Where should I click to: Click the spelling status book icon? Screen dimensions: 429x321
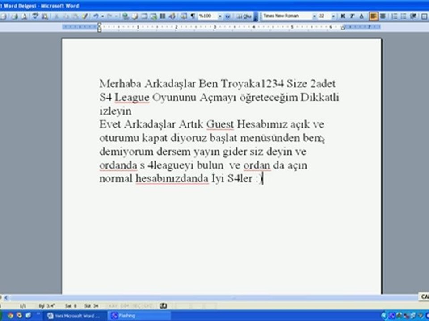(x=164, y=306)
